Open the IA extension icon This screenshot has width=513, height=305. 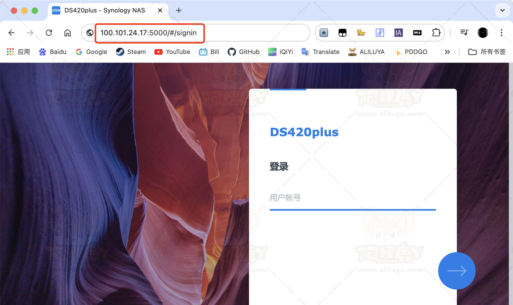point(398,33)
